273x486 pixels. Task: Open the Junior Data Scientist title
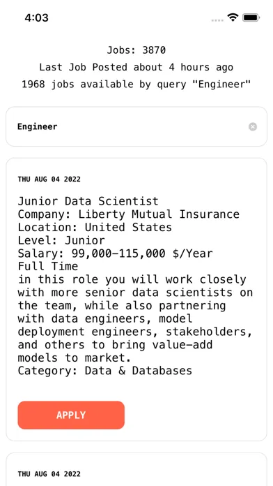coord(88,201)
